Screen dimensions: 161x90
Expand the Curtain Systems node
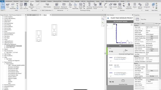click(x=3, y=17)
